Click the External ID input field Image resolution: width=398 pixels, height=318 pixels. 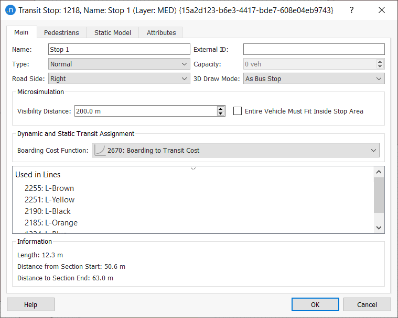pos(314,49)
